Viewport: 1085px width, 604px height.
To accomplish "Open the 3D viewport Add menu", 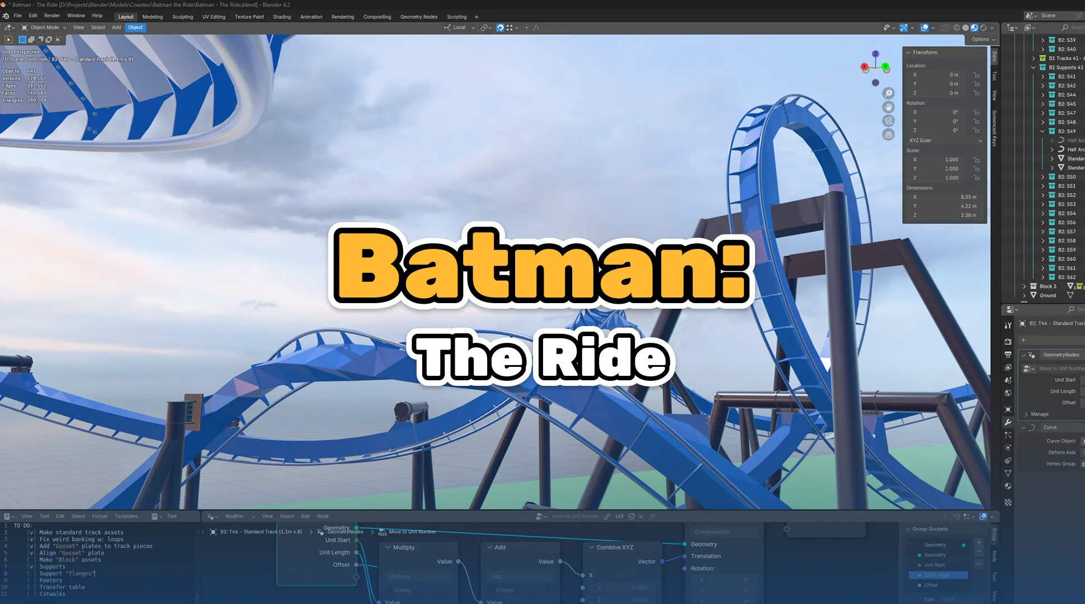I will (x=116, y=27).
